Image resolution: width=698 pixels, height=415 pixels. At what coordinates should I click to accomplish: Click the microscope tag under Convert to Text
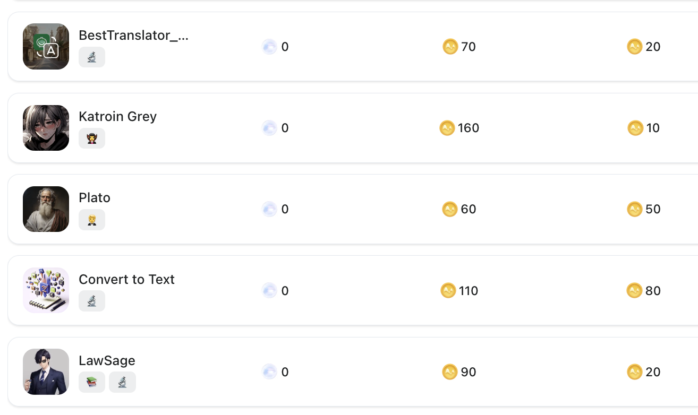92,301
